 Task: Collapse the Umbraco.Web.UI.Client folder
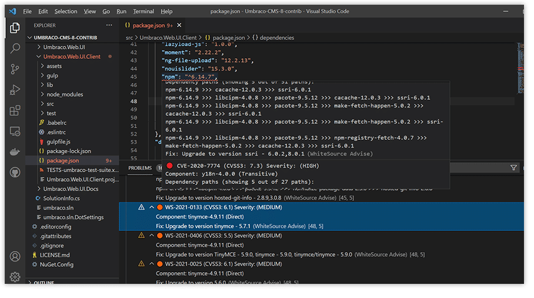[39, 56]
